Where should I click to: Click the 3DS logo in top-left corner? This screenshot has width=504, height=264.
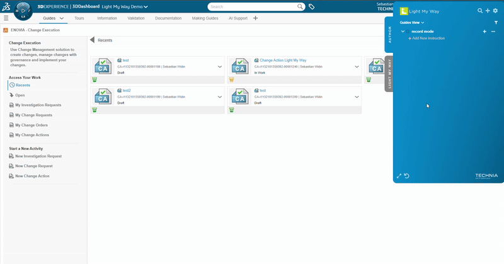tap(6, 6)
